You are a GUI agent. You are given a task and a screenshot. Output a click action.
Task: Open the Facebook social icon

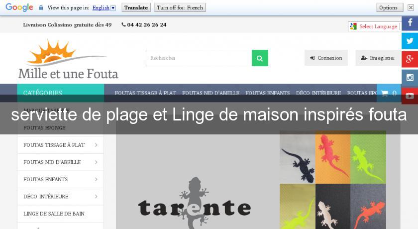pos(410,23)
